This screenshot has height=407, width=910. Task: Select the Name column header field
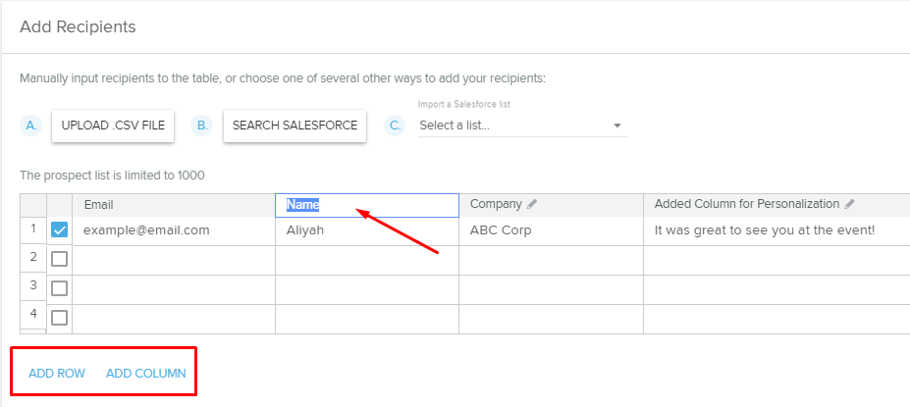point(366,204)
